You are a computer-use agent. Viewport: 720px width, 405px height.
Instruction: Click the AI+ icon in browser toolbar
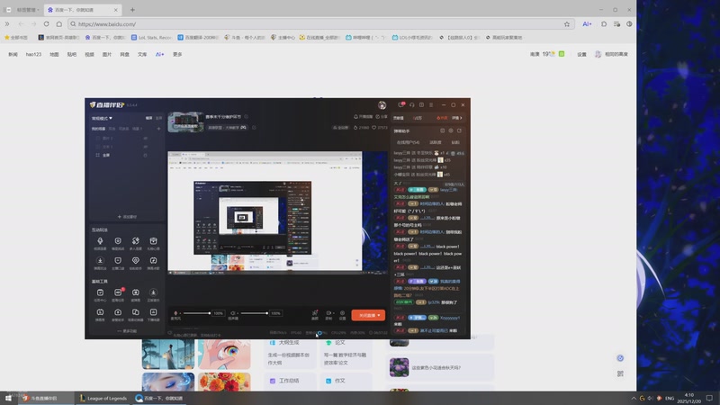pyautogui.click(x=587, y=24)
